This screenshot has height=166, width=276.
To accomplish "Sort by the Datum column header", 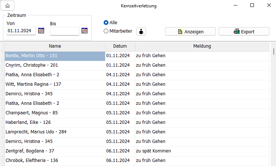I will (120, 46).
